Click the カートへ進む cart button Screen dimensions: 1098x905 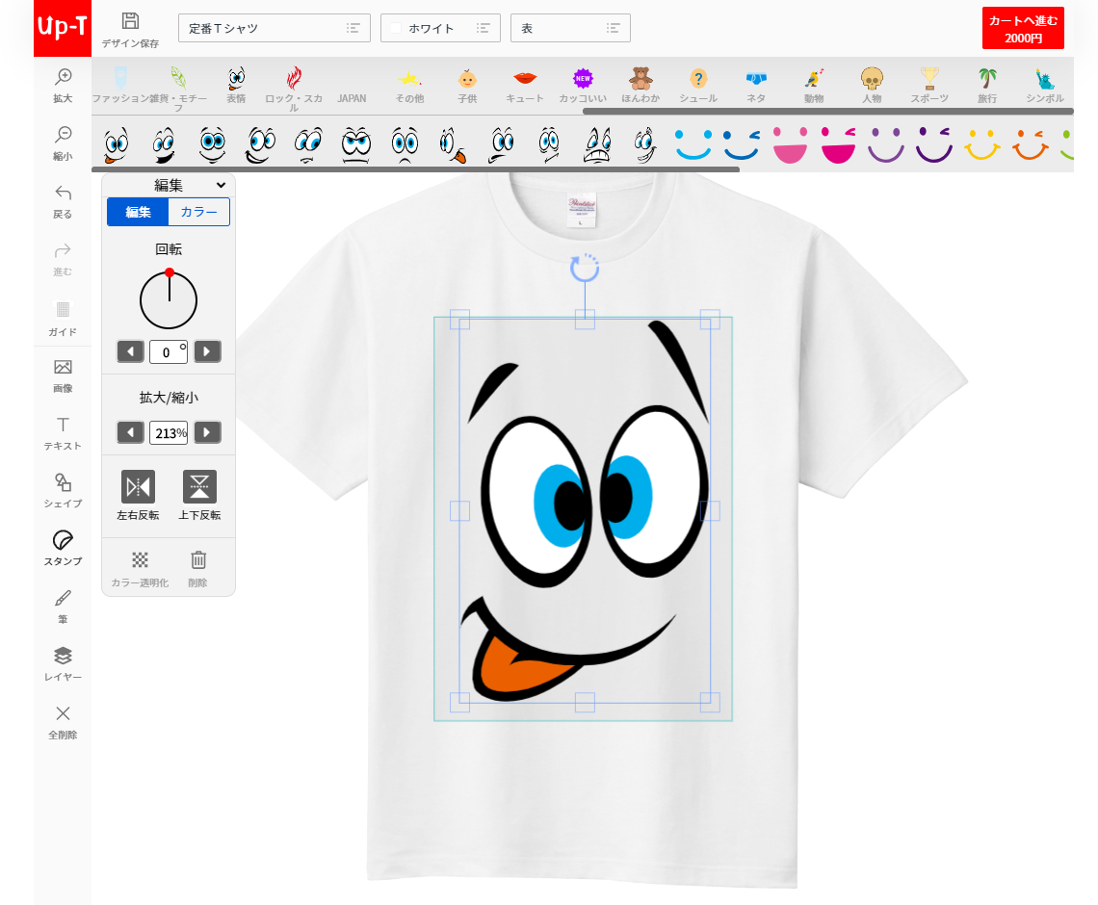[x=1023, y=28]
